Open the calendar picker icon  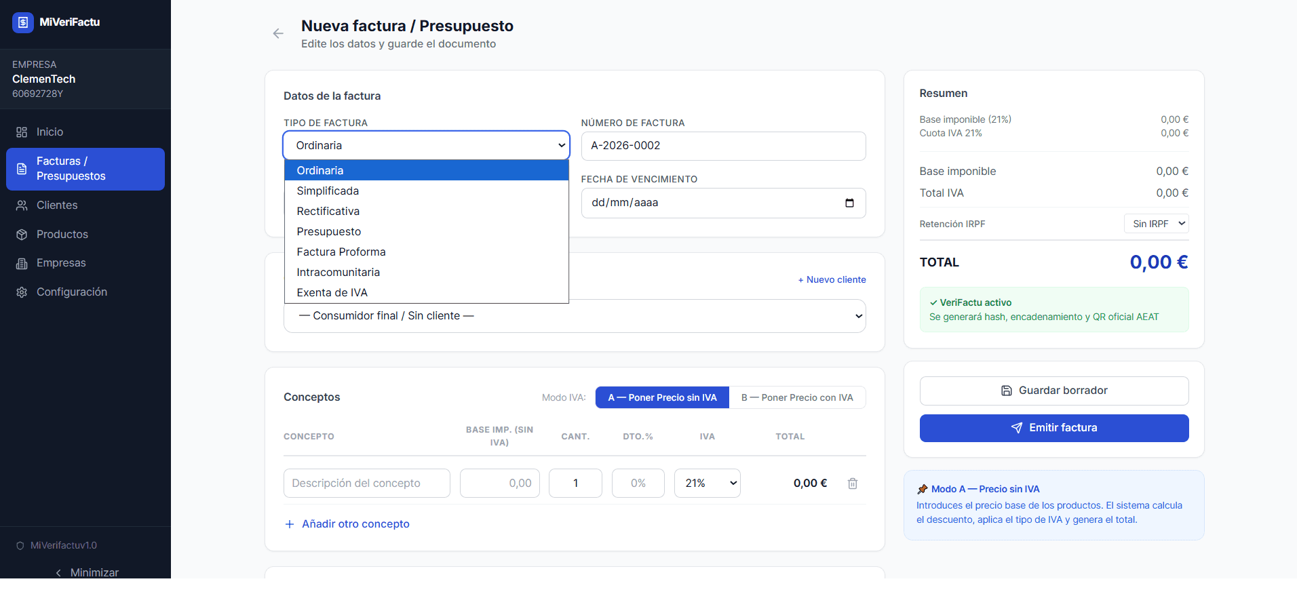click(x=849, y=203)
